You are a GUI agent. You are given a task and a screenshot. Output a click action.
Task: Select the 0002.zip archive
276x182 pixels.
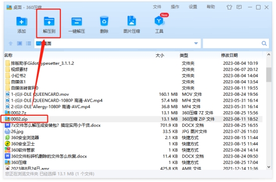(x=133, y=119)
